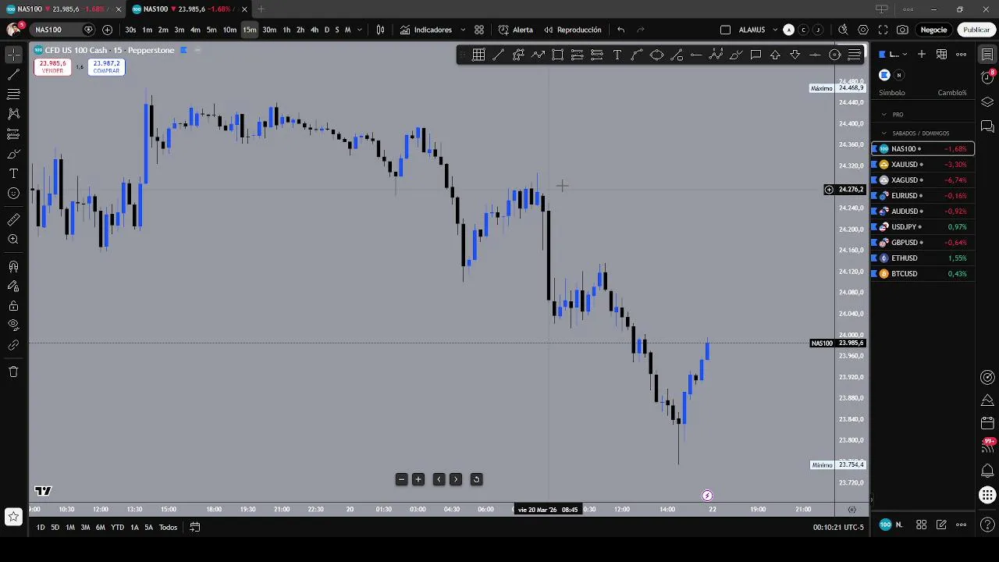Set date range to 3M
Screen dimensions: 999x562
click(x=85, y=528)
